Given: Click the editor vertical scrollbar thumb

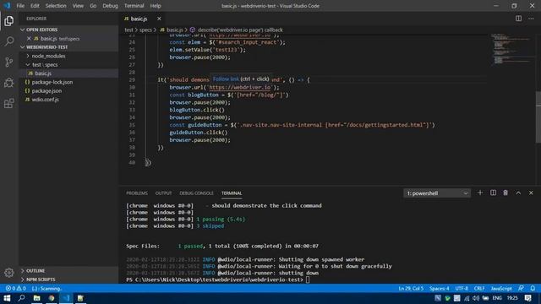Looking at the screenshot, I should pyautogui.click(x=538, y=117).
